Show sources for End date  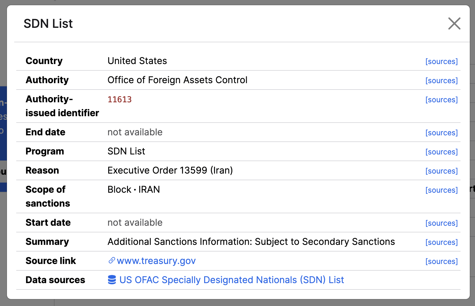pyautogui.click(x=441, y=133)
